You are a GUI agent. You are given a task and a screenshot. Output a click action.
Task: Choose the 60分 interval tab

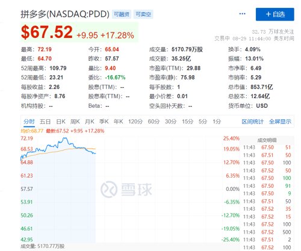click(154, 122)
